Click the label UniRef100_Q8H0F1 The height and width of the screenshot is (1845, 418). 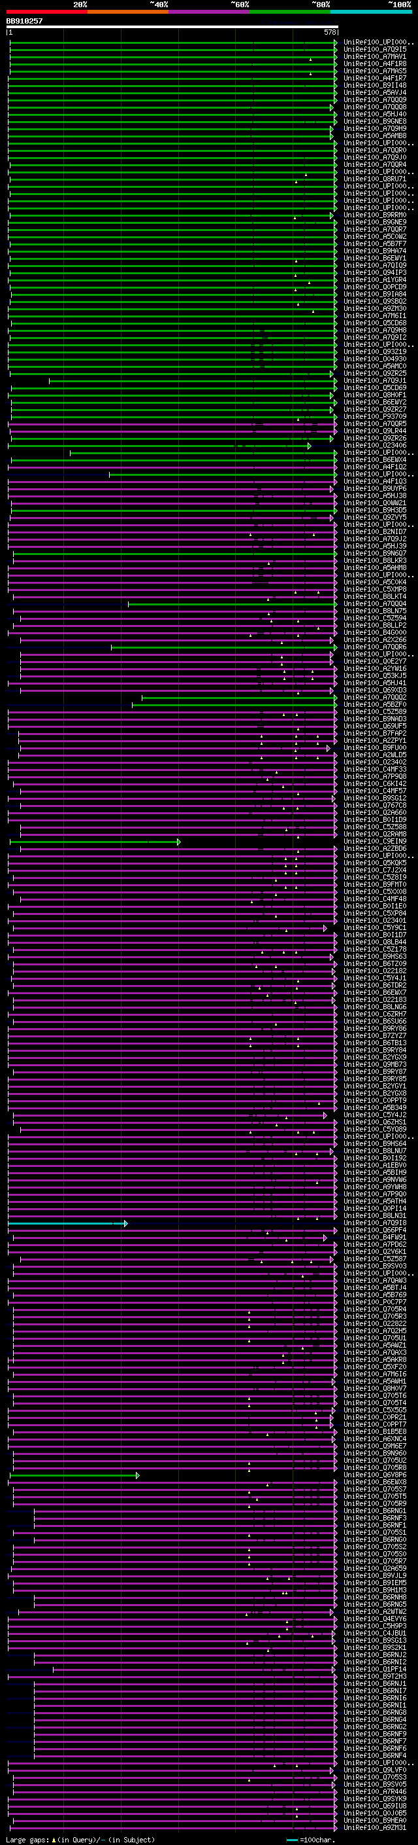tap(375, 395)
